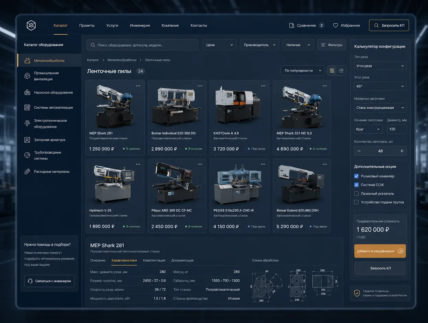Viewport: 428px width, 323px height.
Task: Switch to the Комплектация tab
Action: click(x=154, y=261)
